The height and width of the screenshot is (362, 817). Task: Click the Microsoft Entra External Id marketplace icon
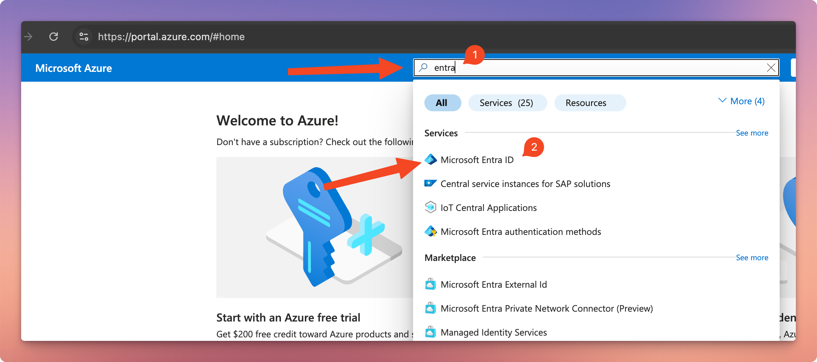point(430,284)
